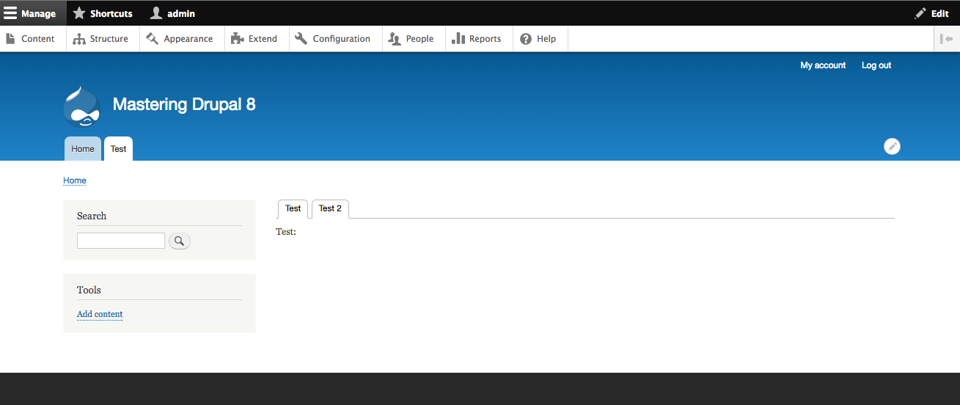Open the Add content link
This screenshot has width=960, height=405.
point(100,314)
